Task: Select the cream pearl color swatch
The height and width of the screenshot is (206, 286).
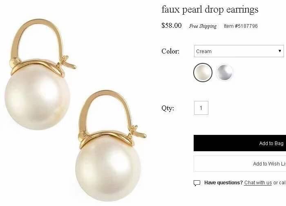Action: (x=203, y=72)
